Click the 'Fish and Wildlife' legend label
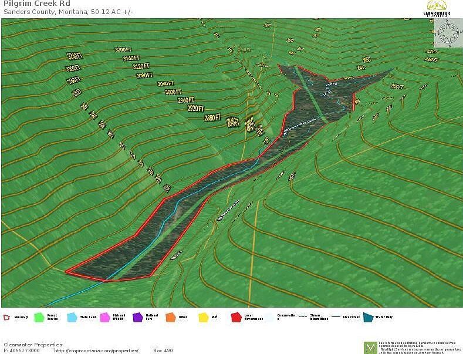Screen dimensions: 463x354 [x=119, y=318]
